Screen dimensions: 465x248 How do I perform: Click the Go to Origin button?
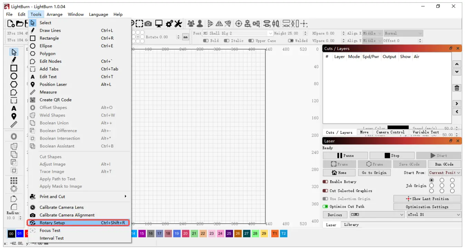374,172
